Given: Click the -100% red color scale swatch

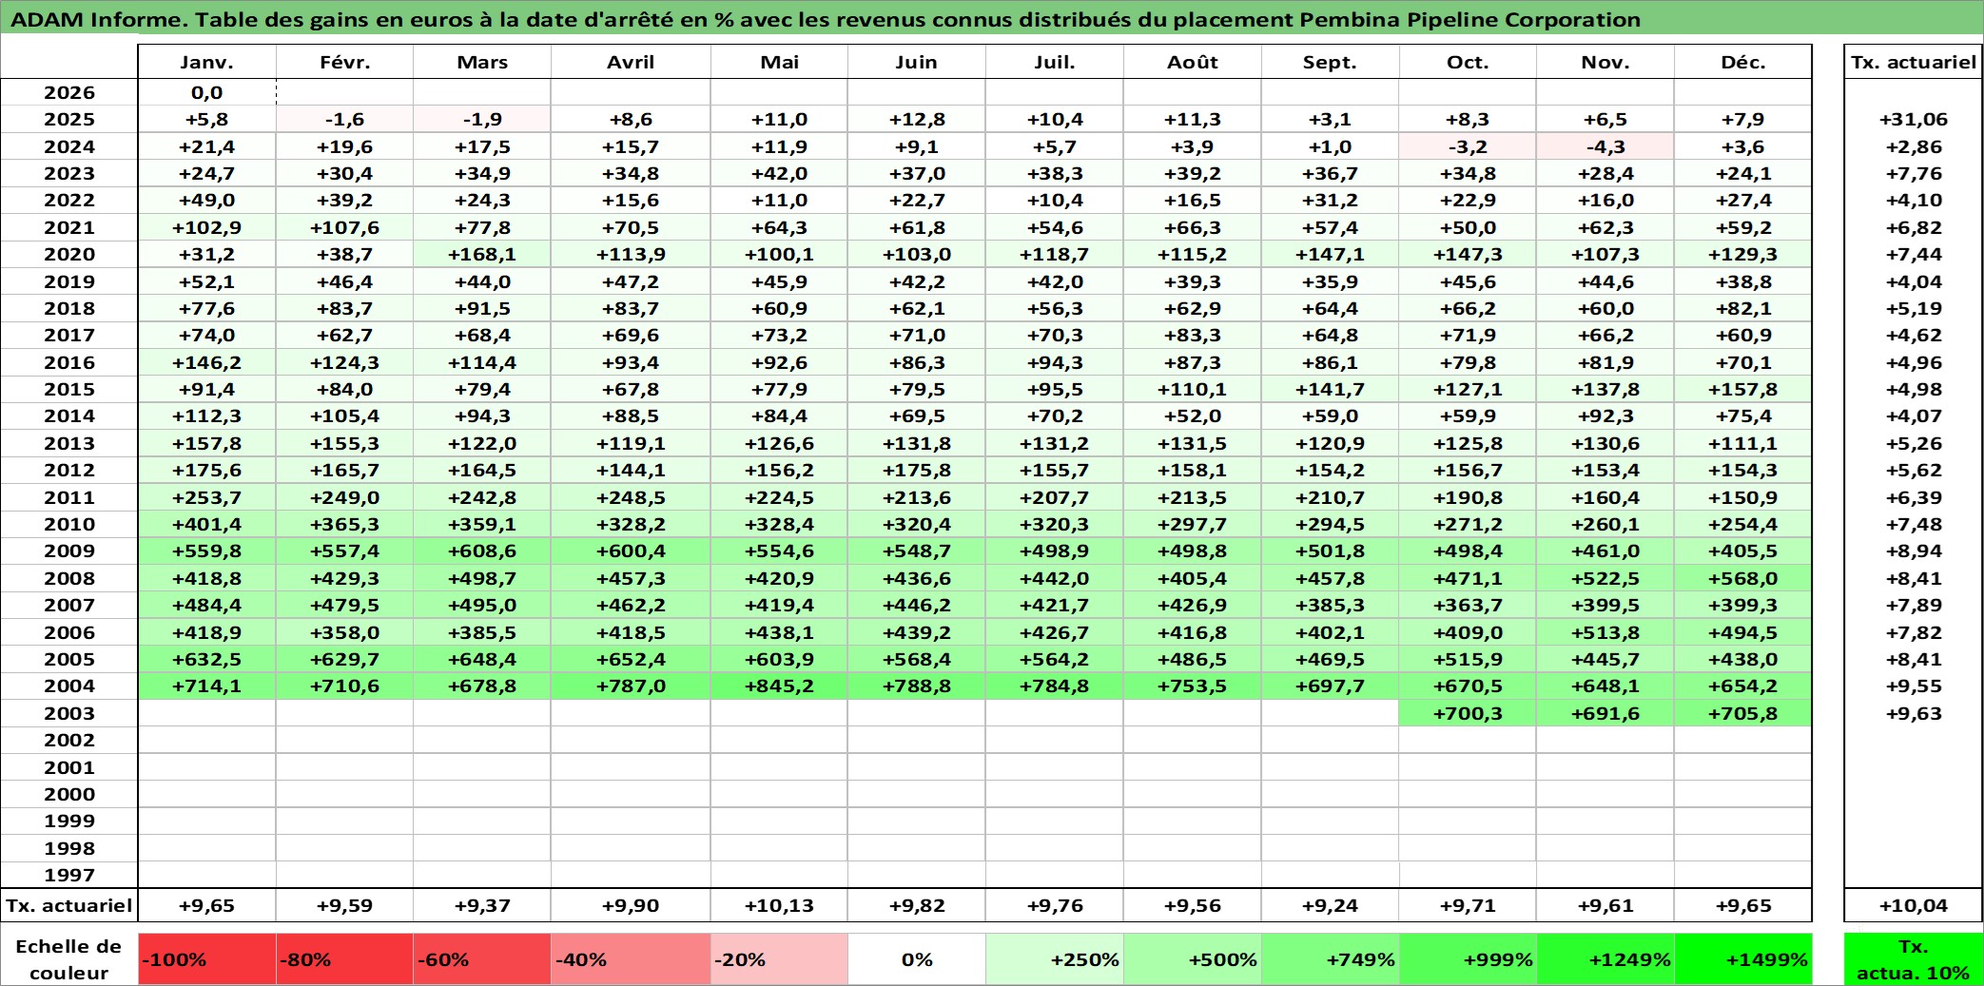Looking at the screenshot, I should pyautogui.click(x=207, y=959).
